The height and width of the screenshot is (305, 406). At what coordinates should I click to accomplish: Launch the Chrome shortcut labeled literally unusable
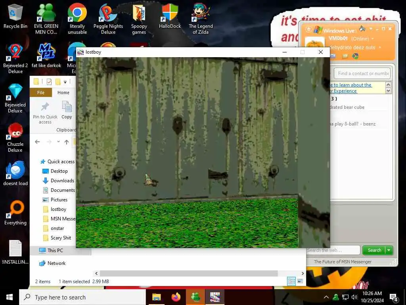pyautogui.click(x=77, y=19)
